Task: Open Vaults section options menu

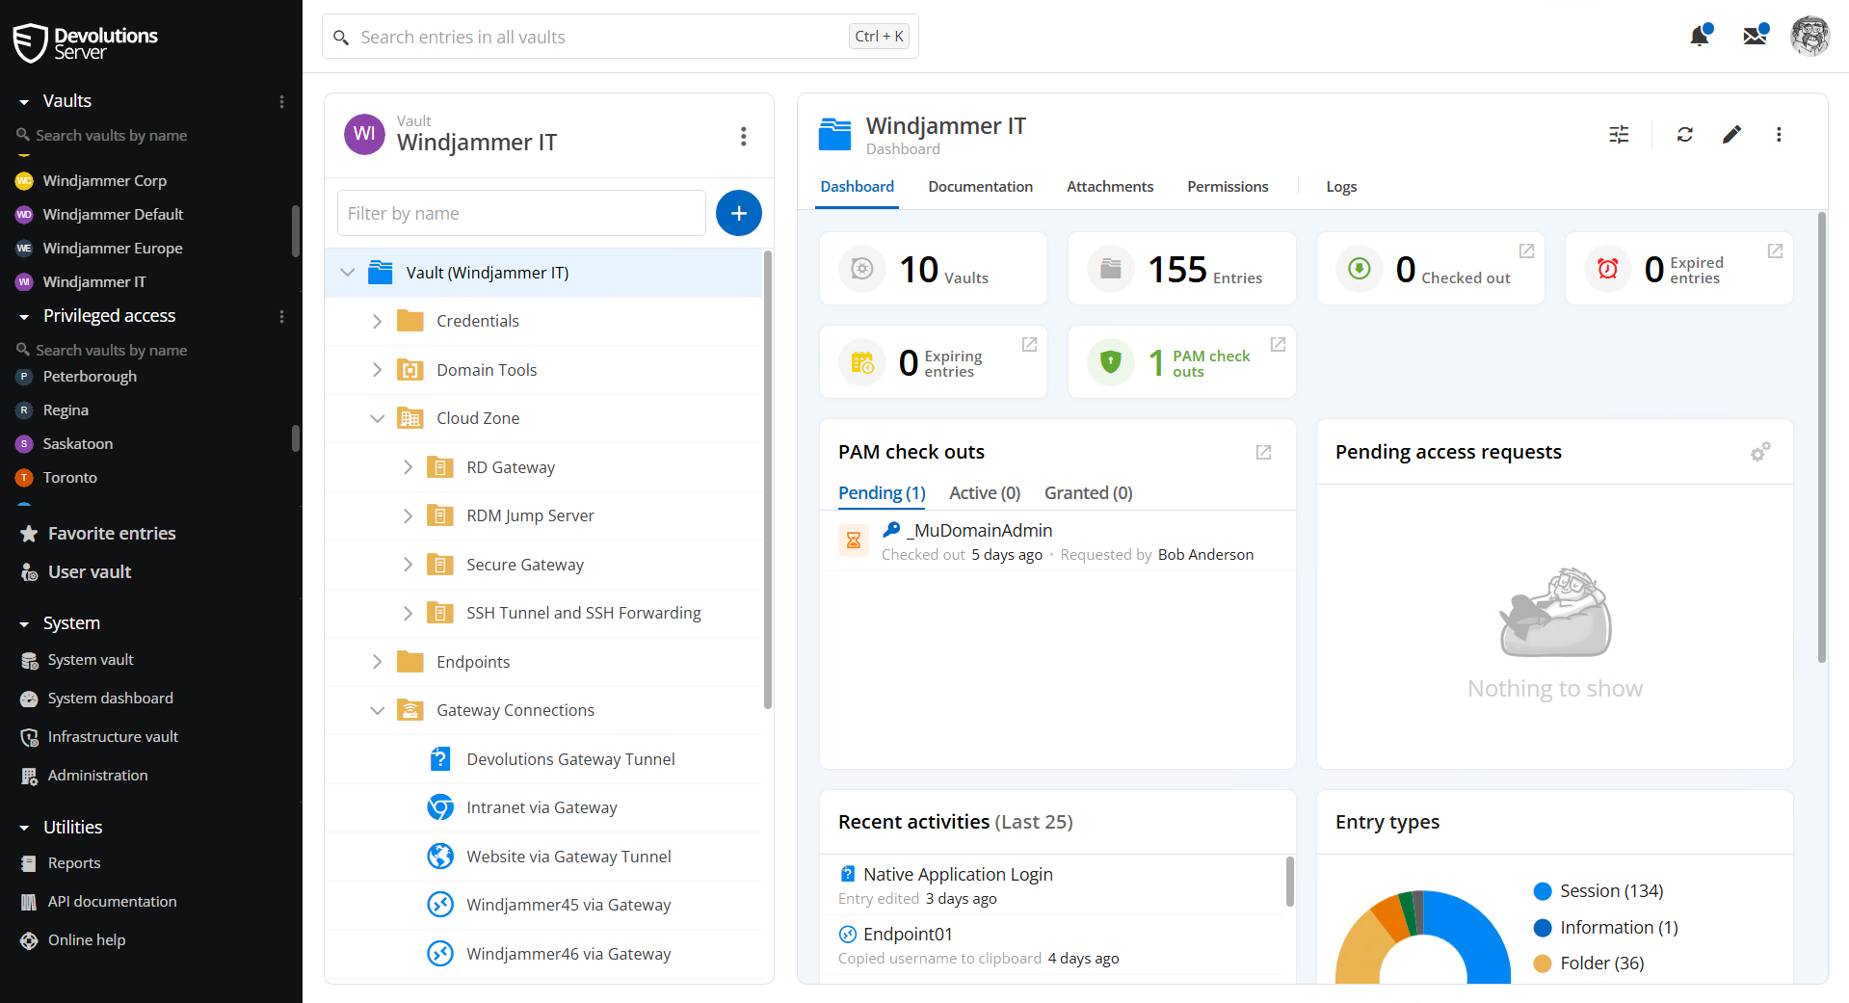Action: tap(281, 101)
